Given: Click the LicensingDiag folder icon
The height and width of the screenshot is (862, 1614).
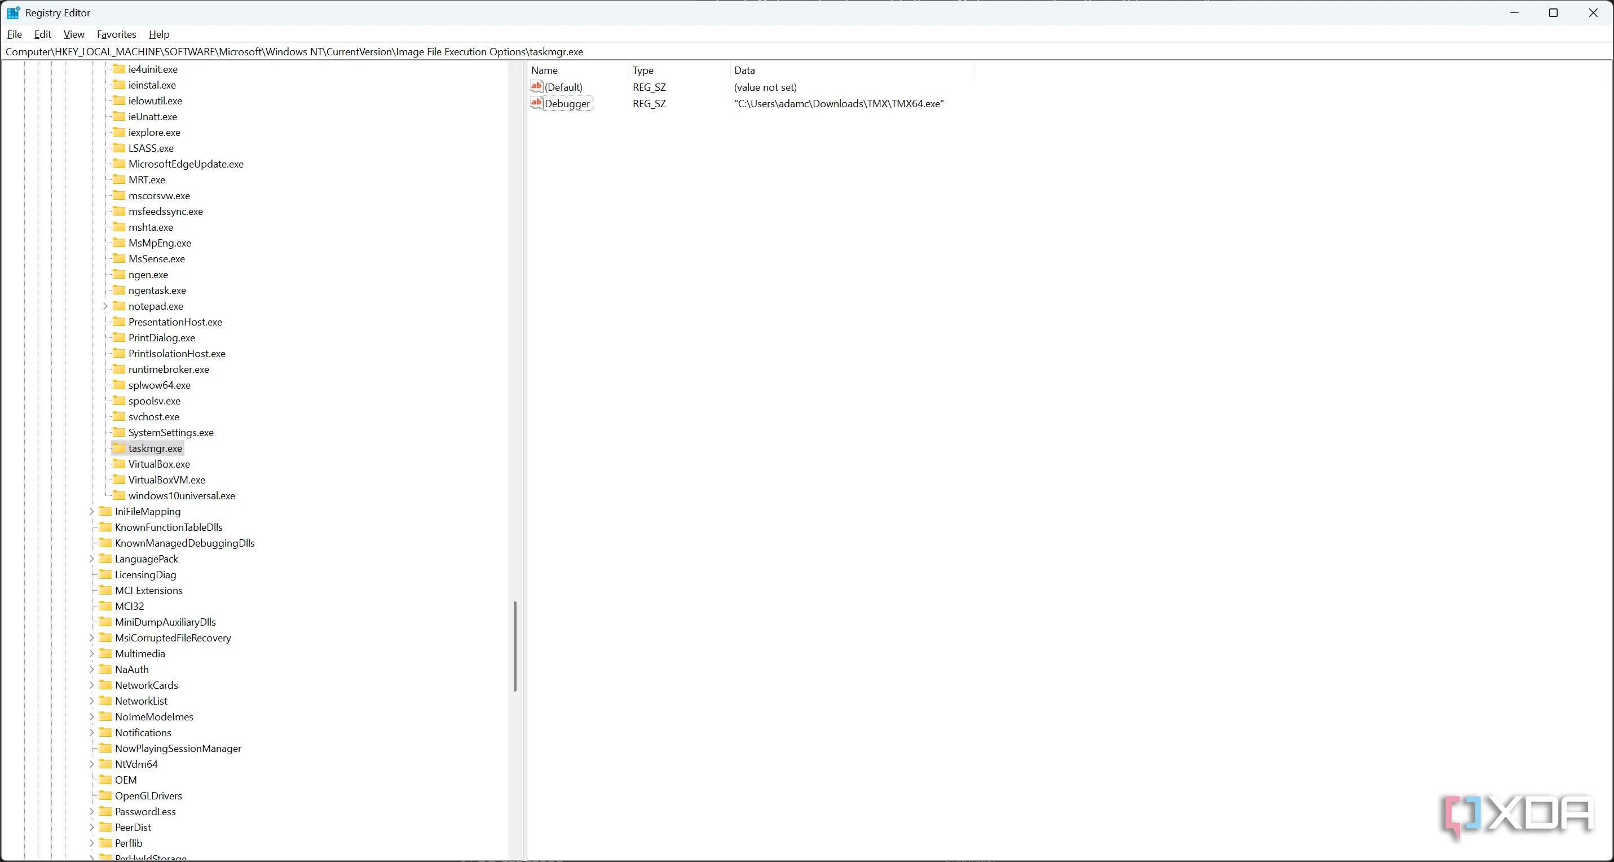Looking at the screenshot, I should [105, 574].
